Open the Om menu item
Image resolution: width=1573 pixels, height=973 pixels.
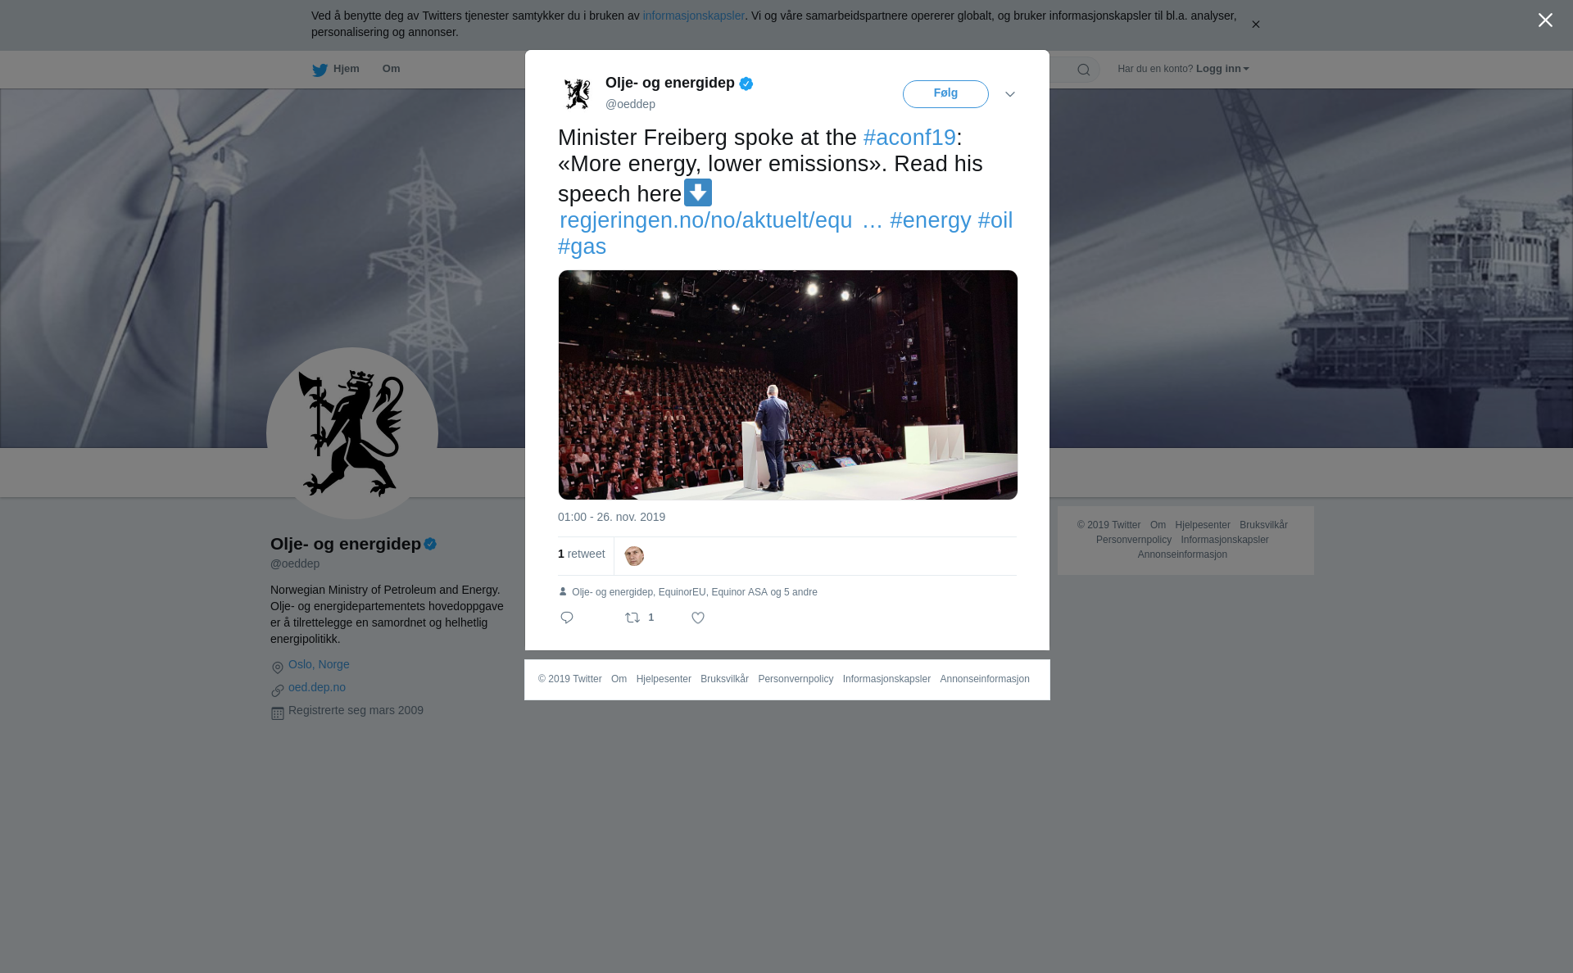coord(391,69)
